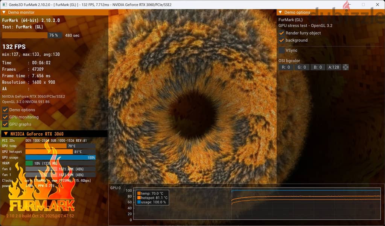Click the temp: 70.0 °C graph legend entry
385x226 pixels.
pos(150,193)
